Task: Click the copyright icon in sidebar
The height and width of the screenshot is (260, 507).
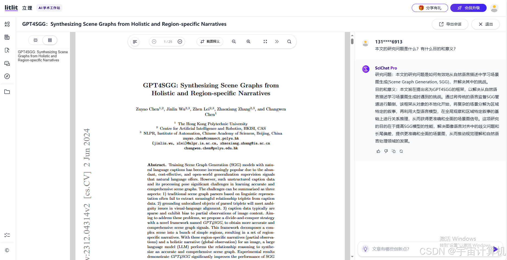Action: click(x=7, y=250)
